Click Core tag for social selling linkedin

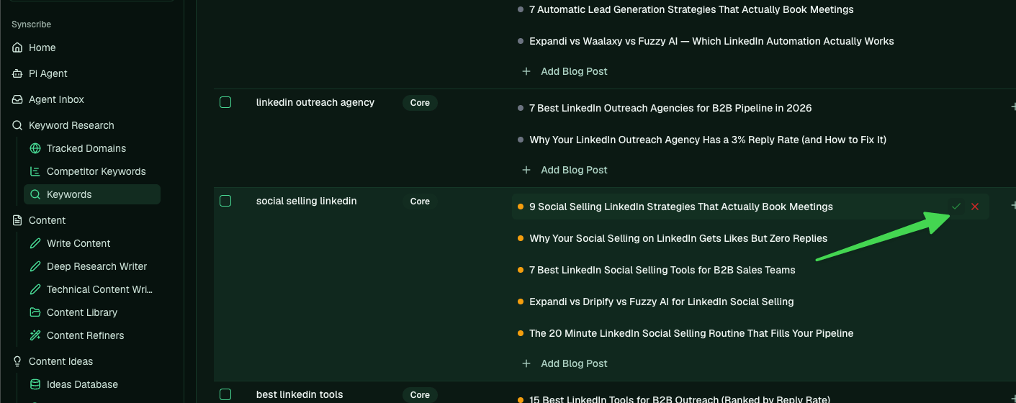pos(420,201)
